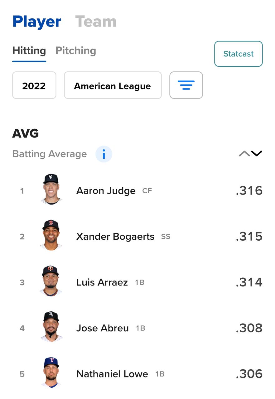
Task: Select the Hitting tab
Action: click(x=29, y=50)
